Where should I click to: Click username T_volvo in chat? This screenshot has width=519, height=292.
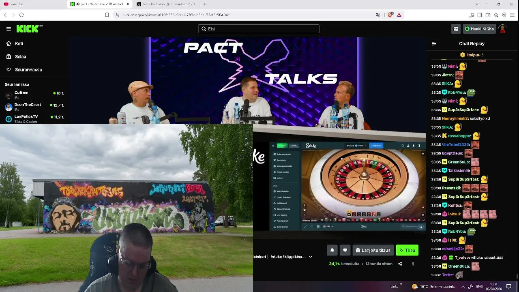pyautogui.click(x=462, y=258)
